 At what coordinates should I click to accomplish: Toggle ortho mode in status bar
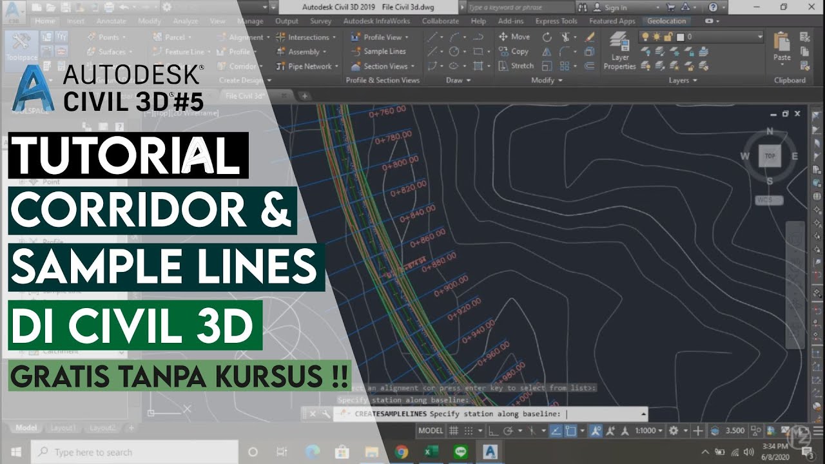pyautogui.click(x=494, y=430)
